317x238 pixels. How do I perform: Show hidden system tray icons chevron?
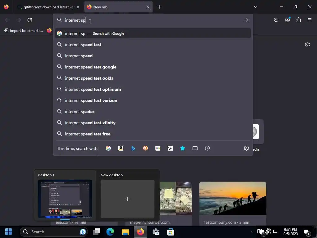pyautogui.click(x=252, y=232)
